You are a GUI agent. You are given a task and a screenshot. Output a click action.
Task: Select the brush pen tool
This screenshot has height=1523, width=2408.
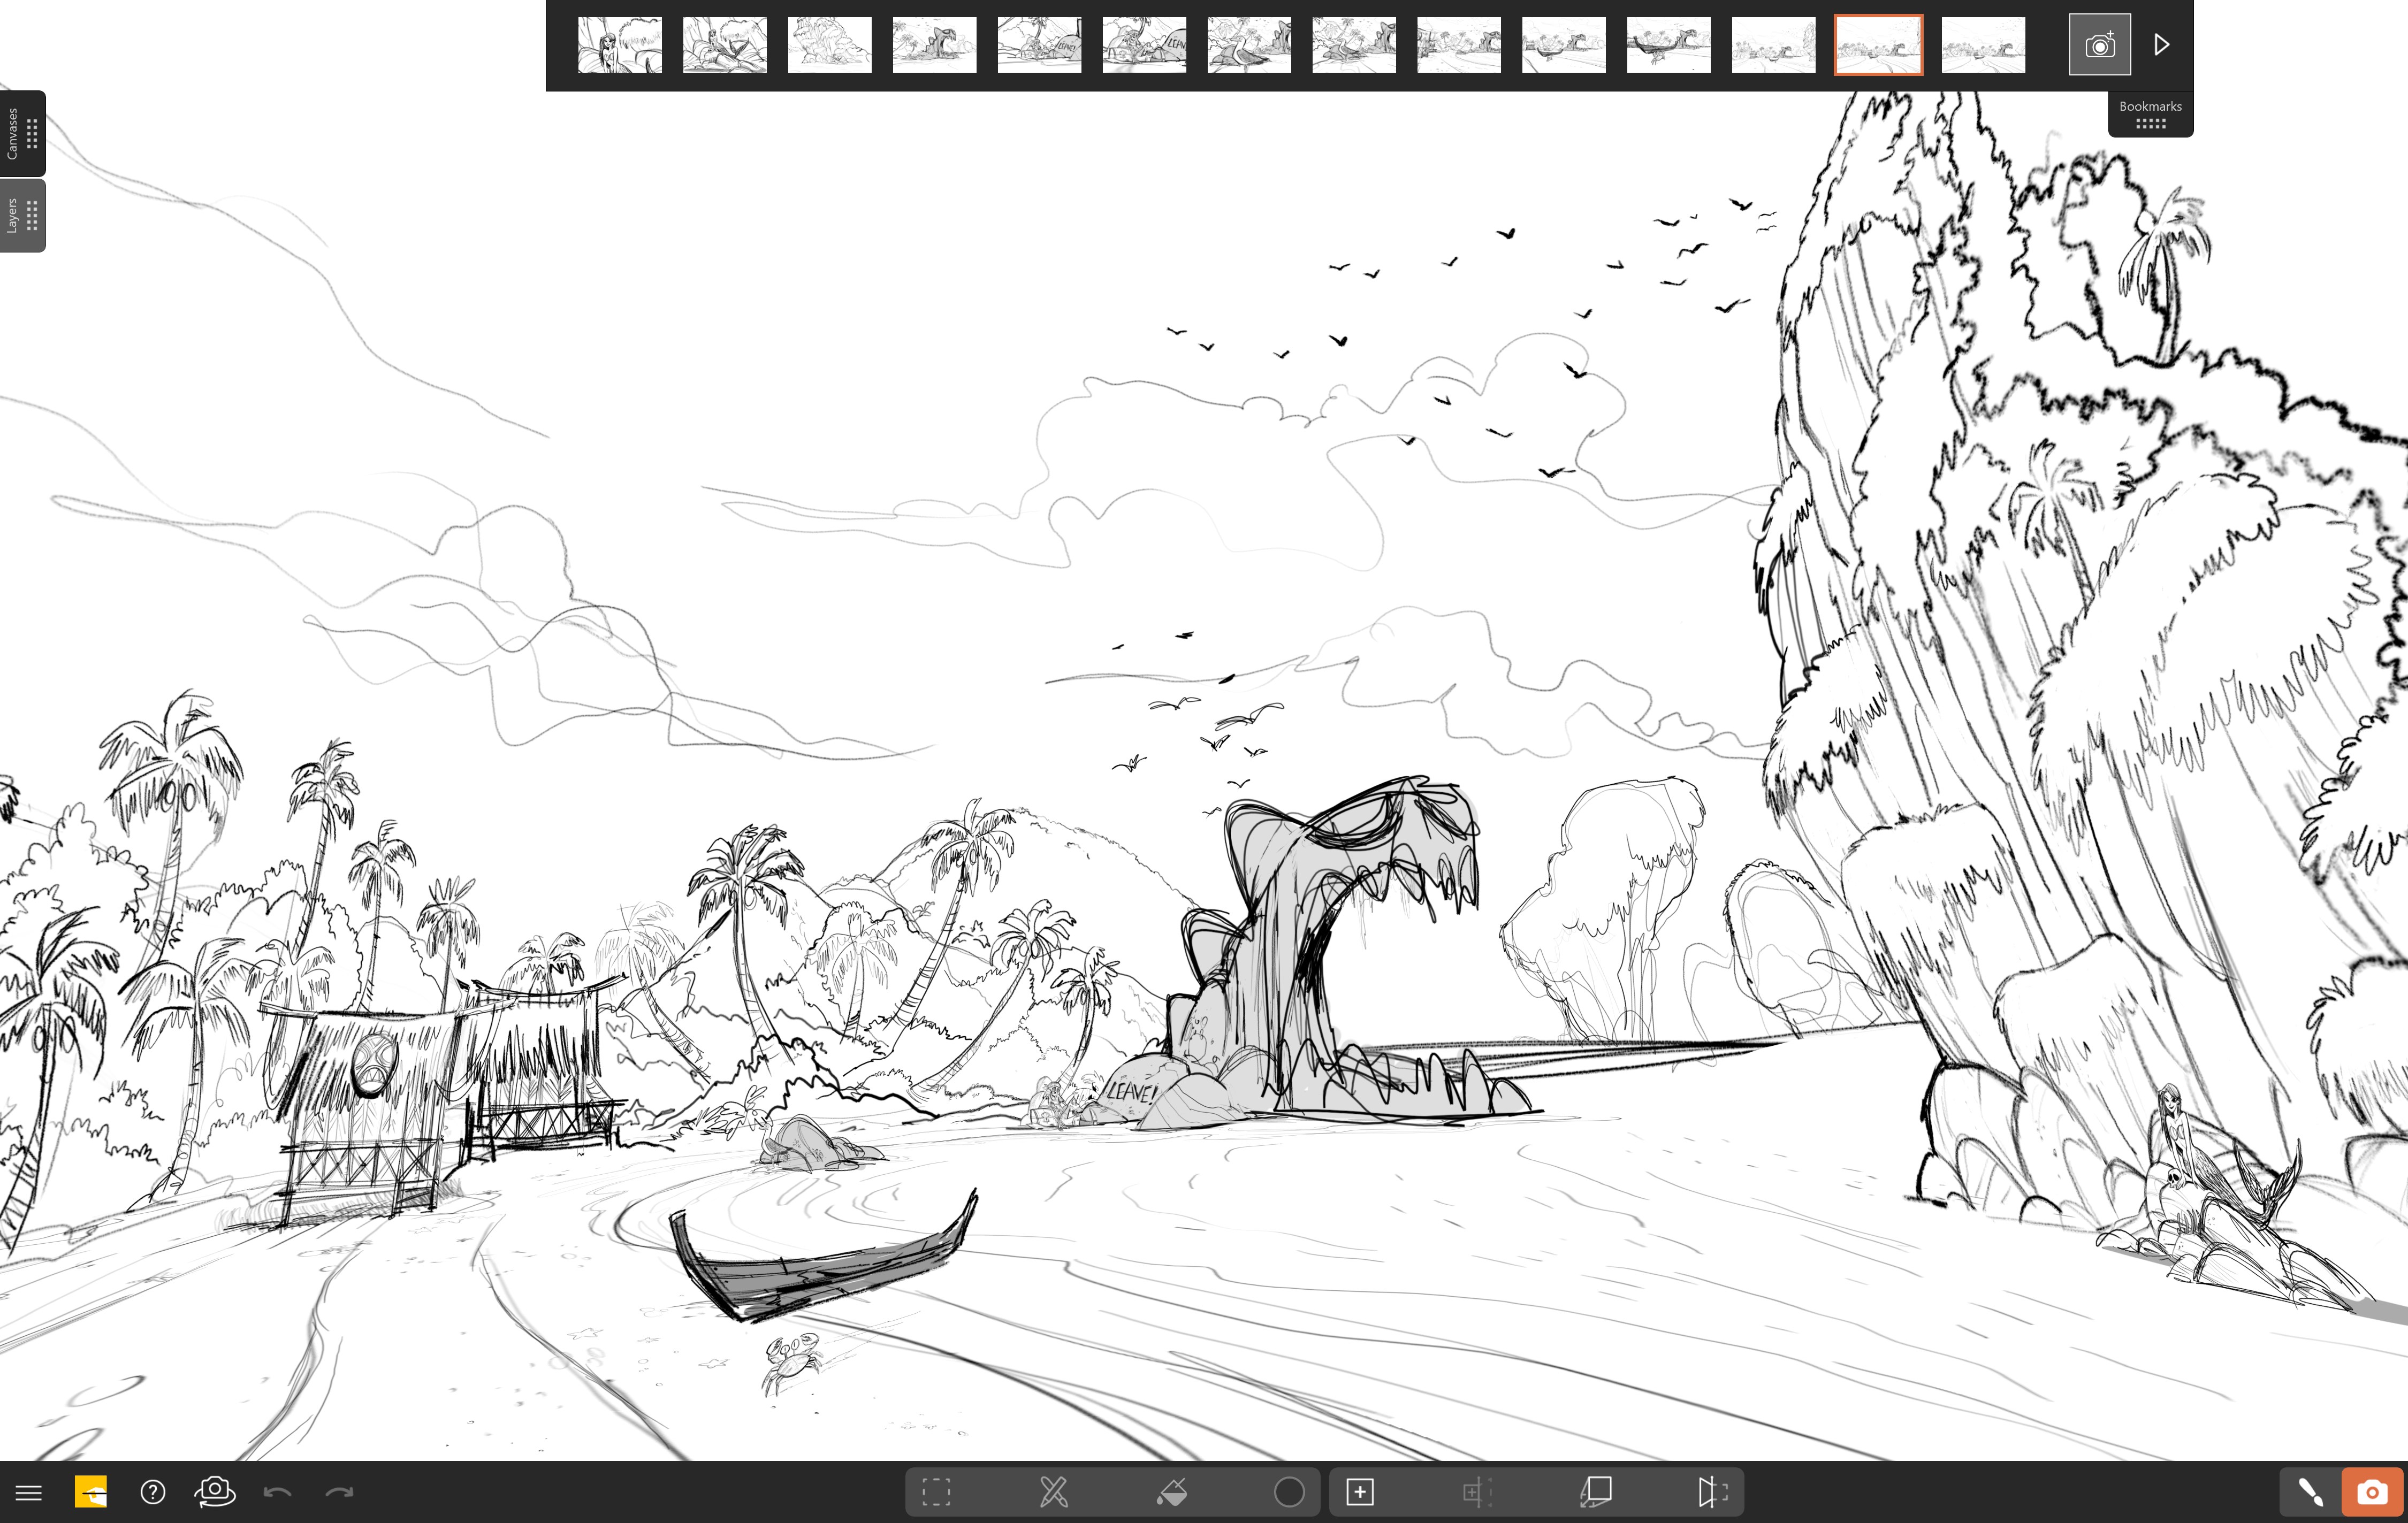(2310, 1491)
